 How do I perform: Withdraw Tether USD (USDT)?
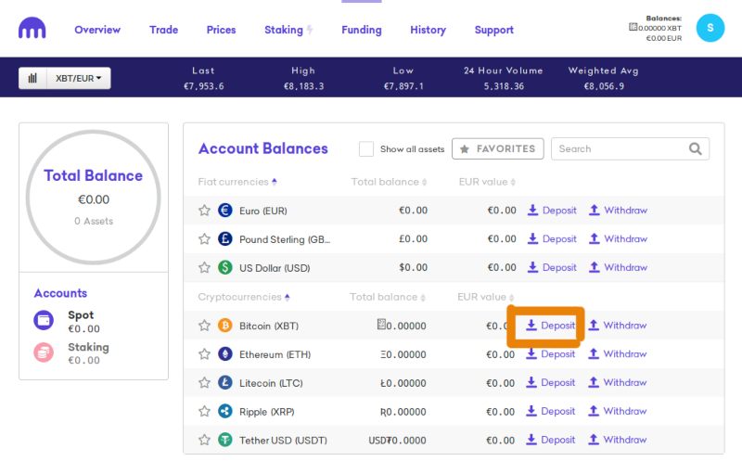(617, 440)
